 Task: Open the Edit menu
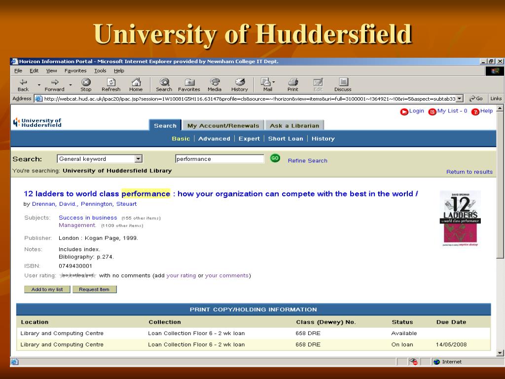click(34, 71)
